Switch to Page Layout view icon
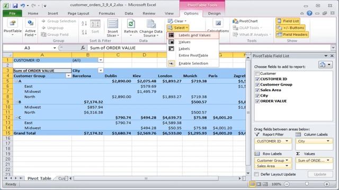 258,184
